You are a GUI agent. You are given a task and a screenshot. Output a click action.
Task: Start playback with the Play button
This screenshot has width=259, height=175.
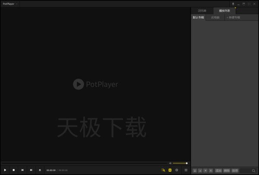coord(5,170)
